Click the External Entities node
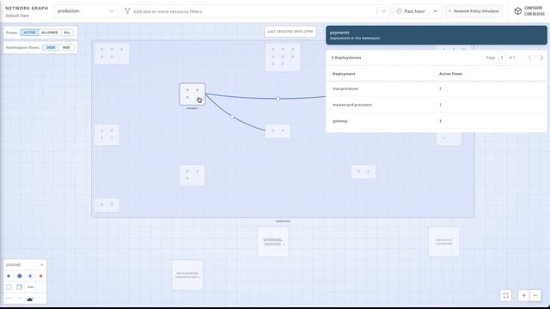Viewport: 550px width, 309px height. (x=273, y=242)
